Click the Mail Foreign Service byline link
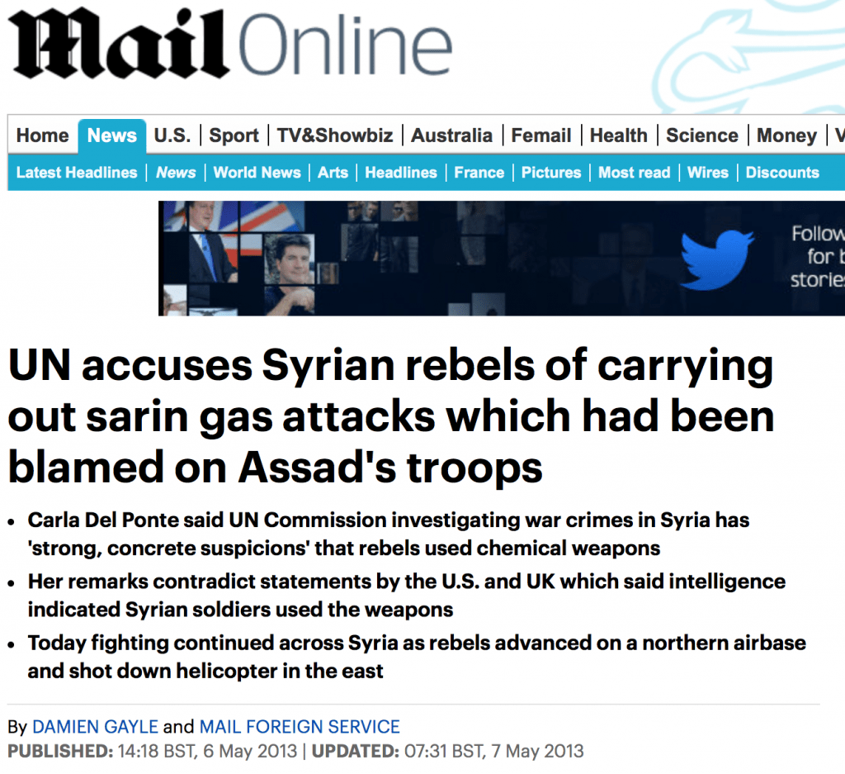This screenshot has height=774, width=845. (300, 727)
